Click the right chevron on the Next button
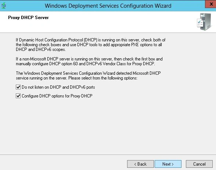Screen dimensions: 216x170 [x=173, y=164]
